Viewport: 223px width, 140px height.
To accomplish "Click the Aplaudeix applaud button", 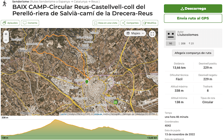I will point(10,23).
